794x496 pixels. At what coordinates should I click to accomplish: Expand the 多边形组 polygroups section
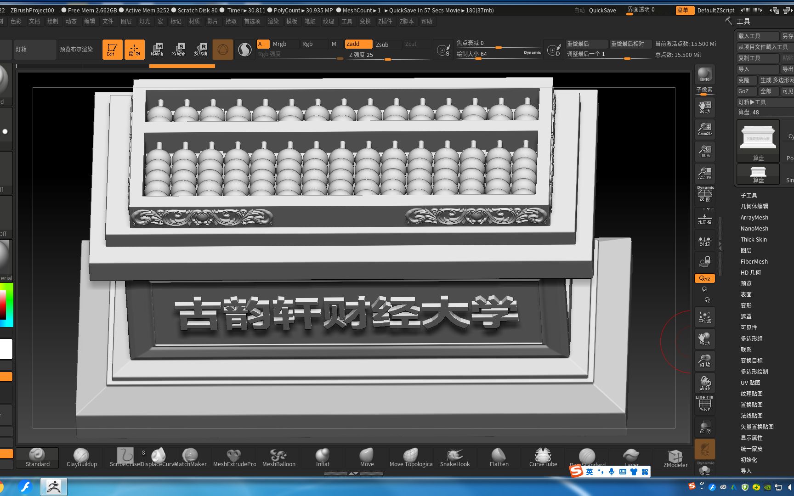[x=751, y=338]
